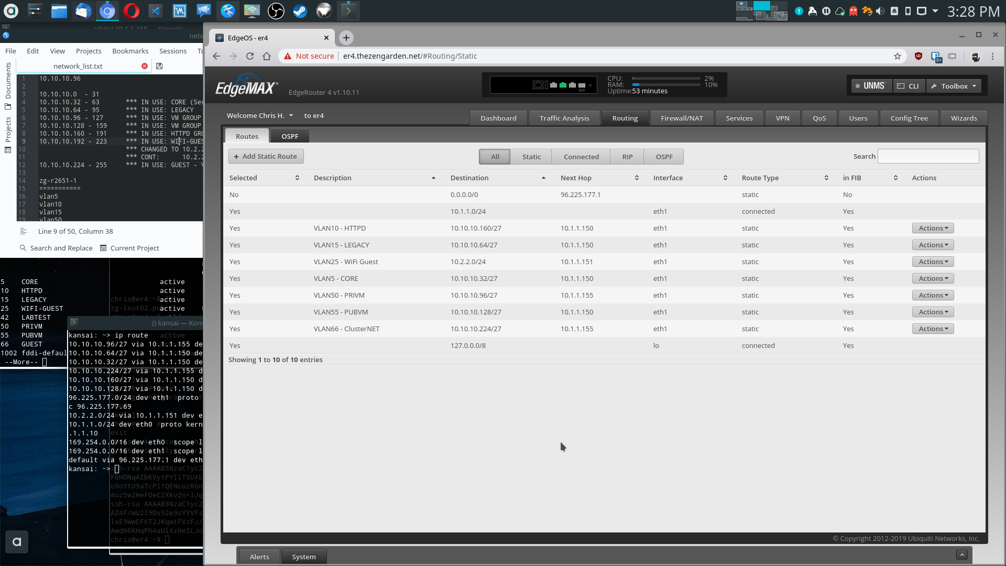This screenshot has width=1006, height=566.
Task: Open the Config Tree tab
Action: pyautogui.click(x=909, y=118)
